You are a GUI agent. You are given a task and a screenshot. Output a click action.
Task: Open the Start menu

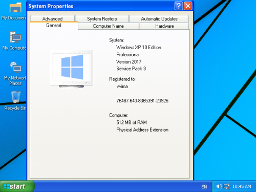[17, 186]
